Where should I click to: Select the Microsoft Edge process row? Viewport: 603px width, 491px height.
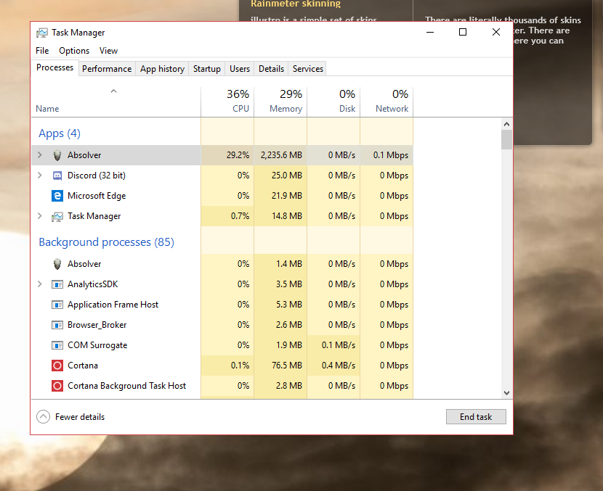coord(222,196)
